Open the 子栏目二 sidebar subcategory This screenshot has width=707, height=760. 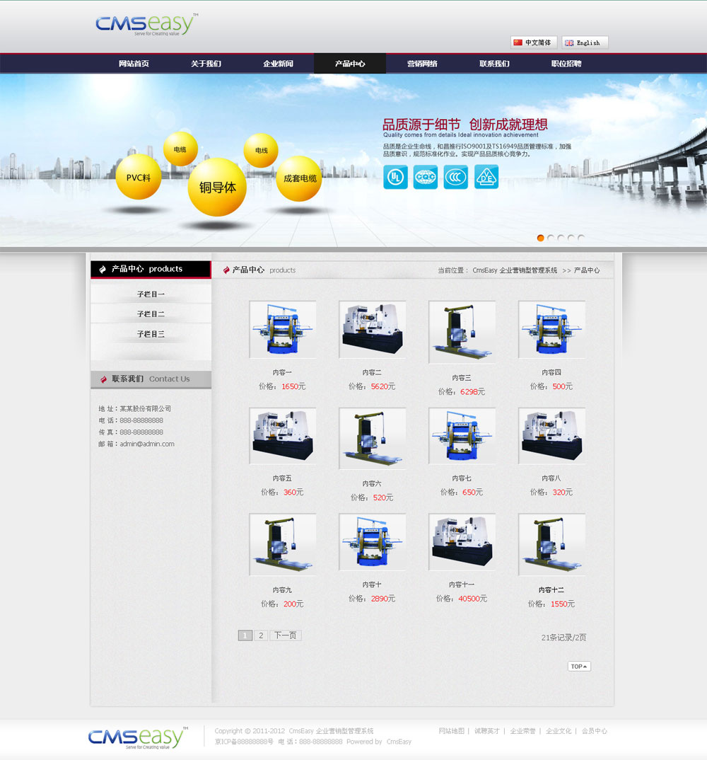(151, 313)
